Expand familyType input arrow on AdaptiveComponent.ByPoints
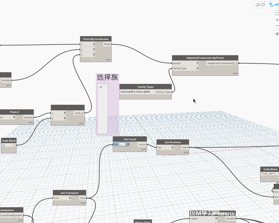The image size is (279, 223). 197,68
